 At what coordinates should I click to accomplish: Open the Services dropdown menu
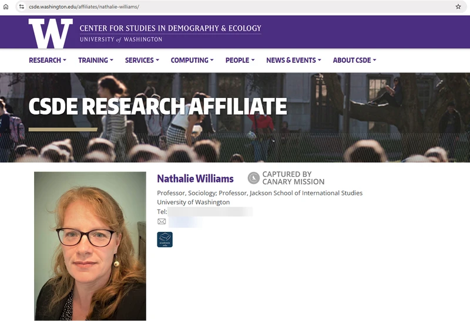pos(142,60)
